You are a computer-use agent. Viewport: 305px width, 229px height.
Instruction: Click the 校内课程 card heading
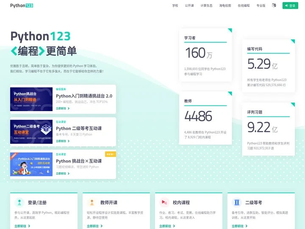(x=181, y=203)
